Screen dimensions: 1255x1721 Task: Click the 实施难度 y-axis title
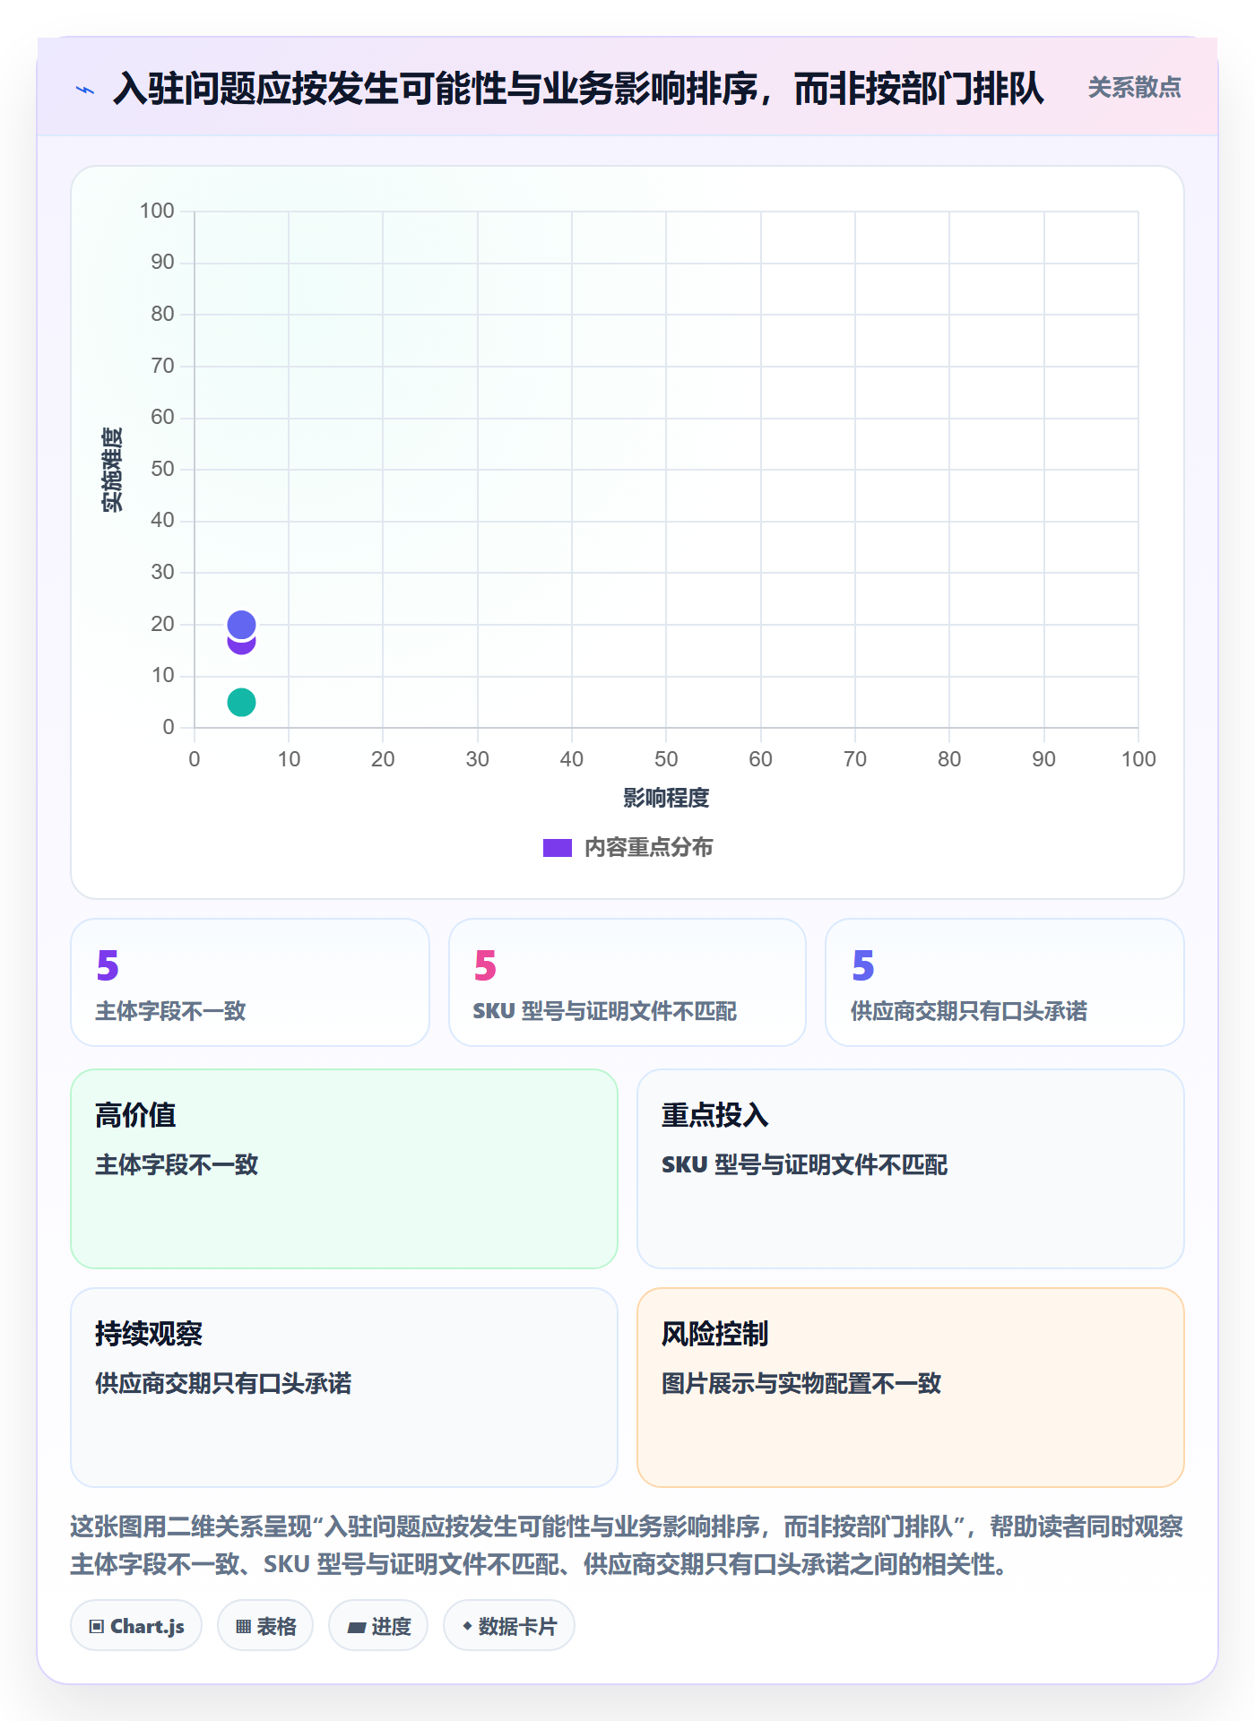coord(112,470)
